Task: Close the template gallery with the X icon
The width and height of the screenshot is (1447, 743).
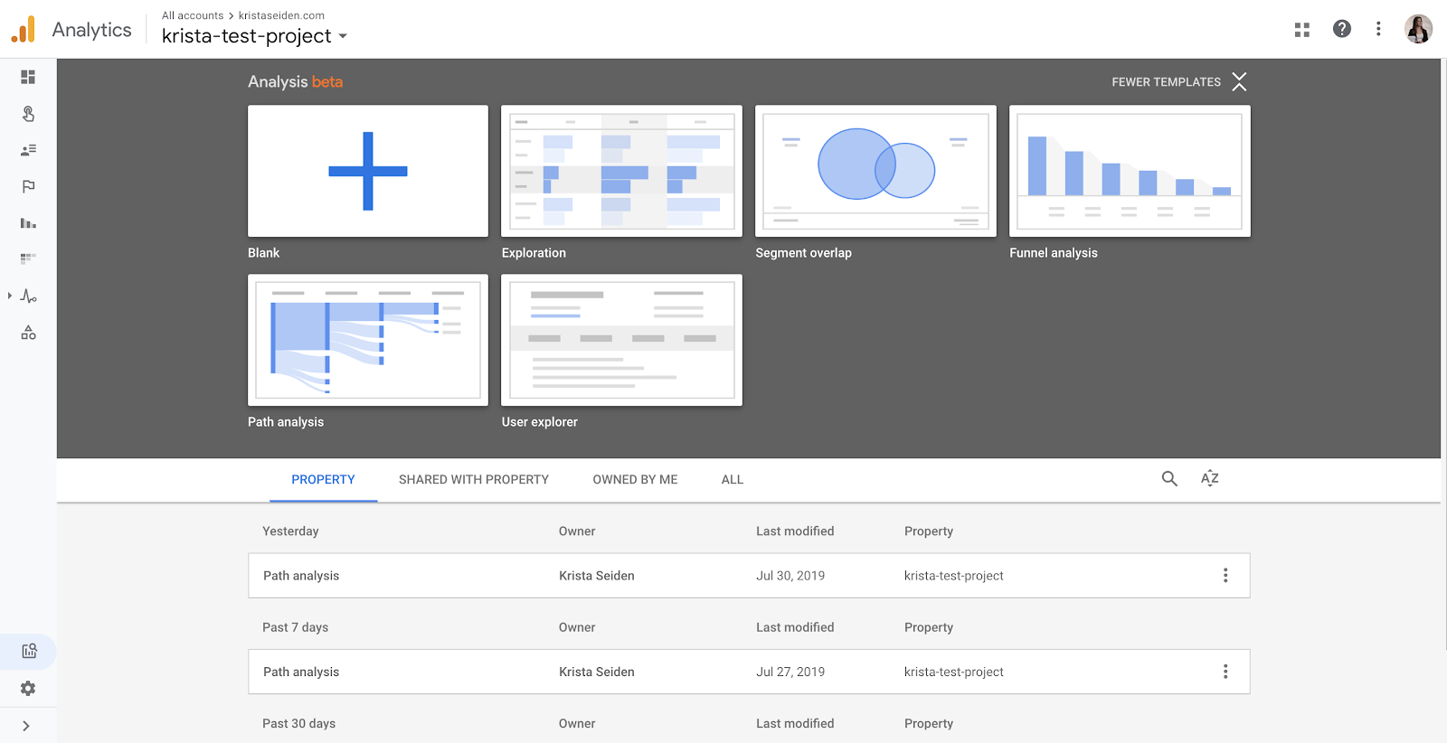Action: (x=1239, y=81)
